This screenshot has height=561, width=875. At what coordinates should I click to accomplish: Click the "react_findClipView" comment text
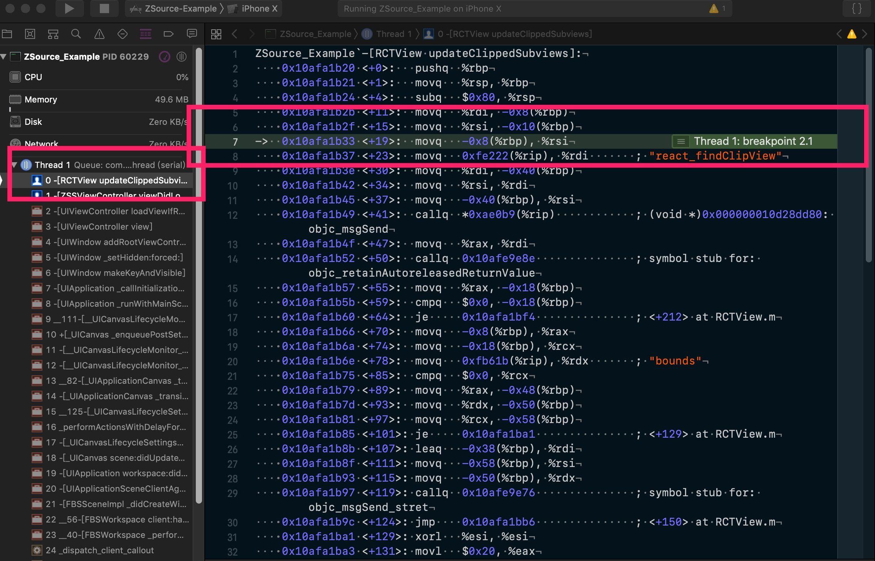715,156
